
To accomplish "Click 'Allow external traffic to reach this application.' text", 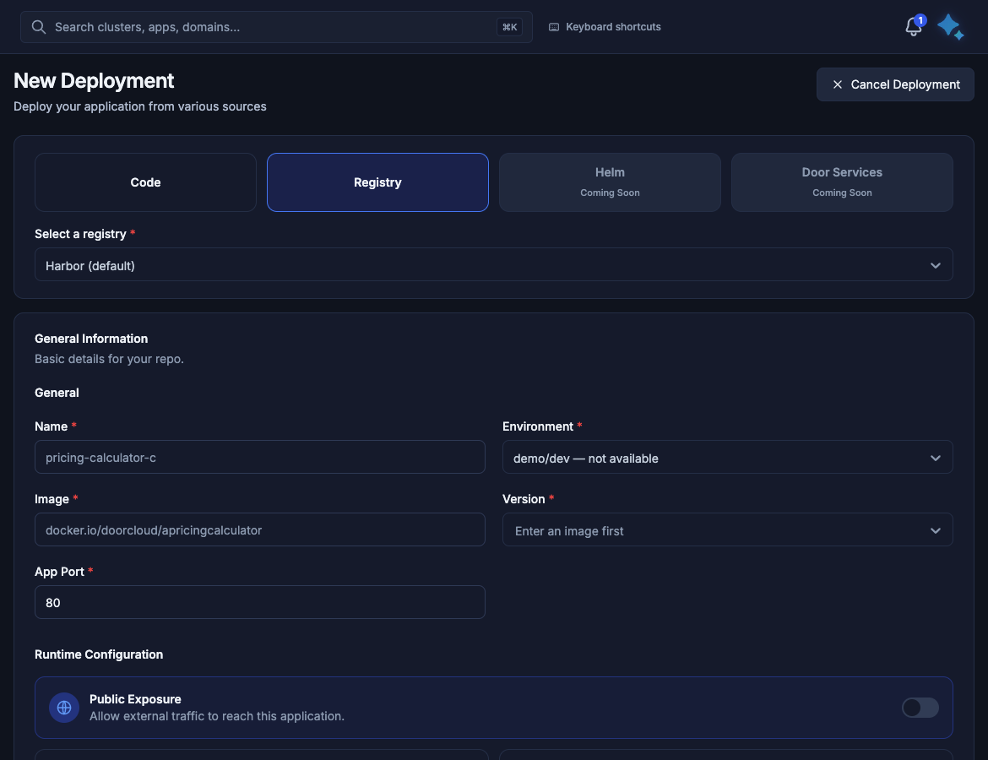I will [217, 716].
